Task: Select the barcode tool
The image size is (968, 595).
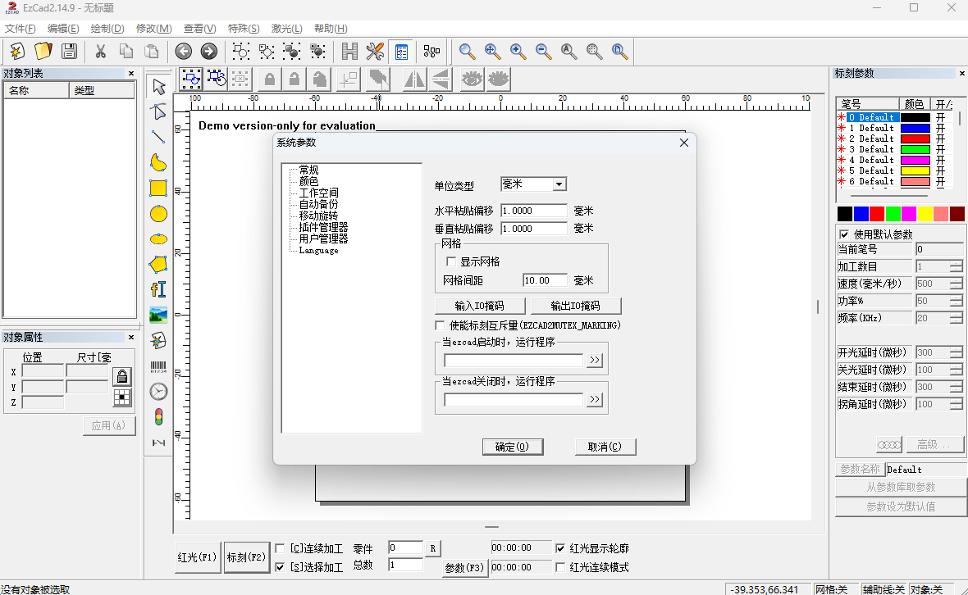Action: (x=158, y=367)
